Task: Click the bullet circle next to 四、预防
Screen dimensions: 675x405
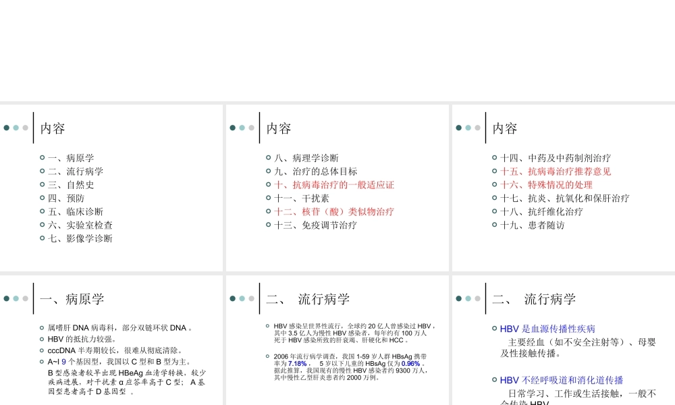Action: [x=42, y=198]
